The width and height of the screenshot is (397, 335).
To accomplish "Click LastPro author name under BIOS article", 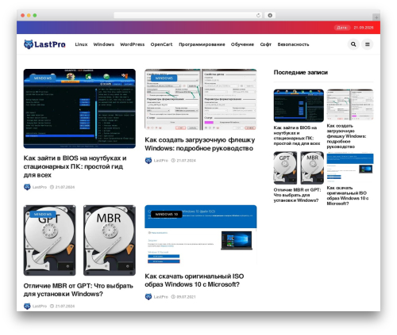I will click(x=40, y=187).
